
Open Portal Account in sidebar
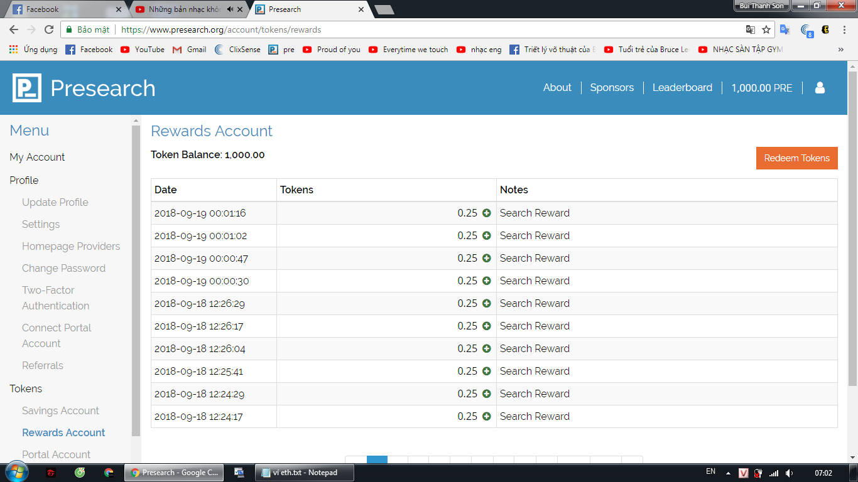pos(56,454)
